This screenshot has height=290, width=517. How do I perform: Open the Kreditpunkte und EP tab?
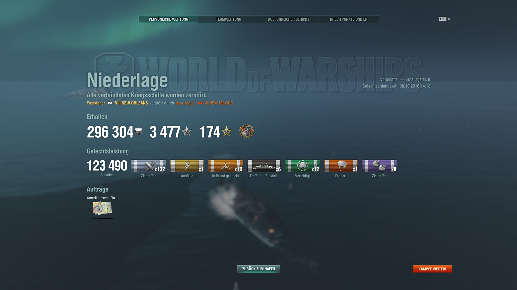point(349,19)
